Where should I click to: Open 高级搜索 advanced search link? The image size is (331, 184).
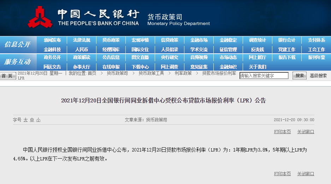pyautogui.click(x=318, y=76)
